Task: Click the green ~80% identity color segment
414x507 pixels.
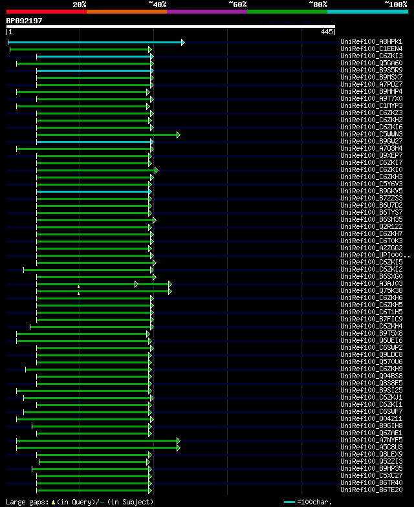Action: [x=287, y=12]
